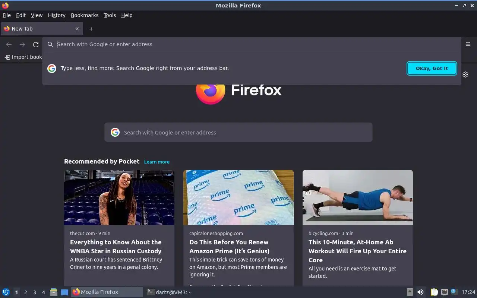Maximize the Firefox window
This screenshot has width=477, height=298.
click(464, 5)
